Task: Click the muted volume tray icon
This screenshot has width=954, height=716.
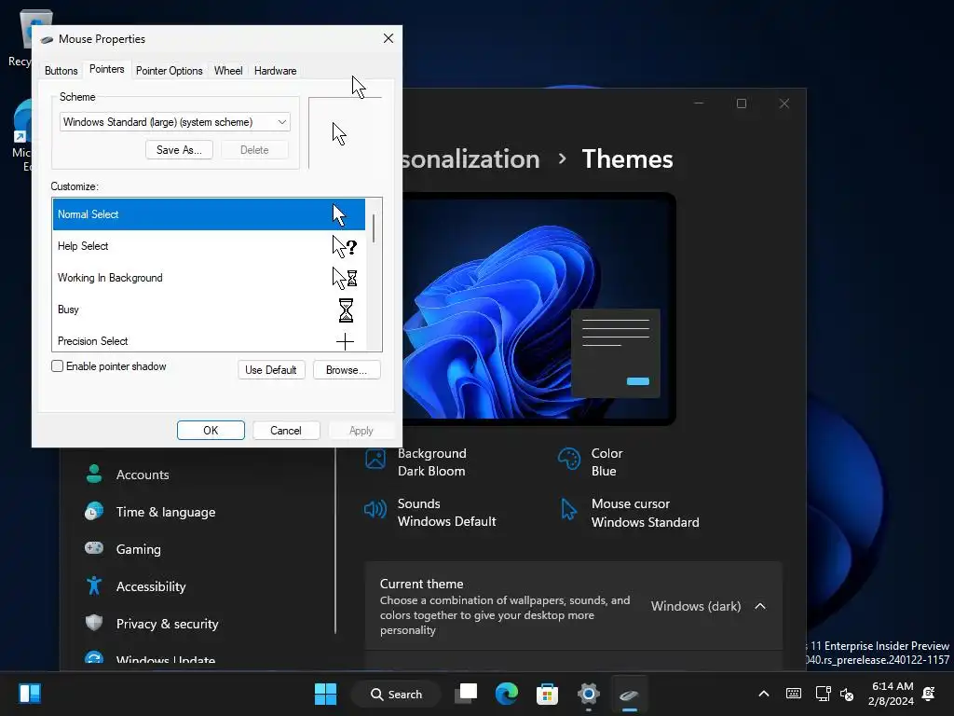Action: pos(846,694)
